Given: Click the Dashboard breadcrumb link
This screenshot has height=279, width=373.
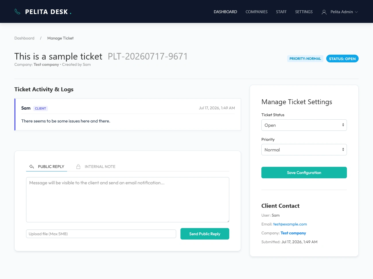Looking at the screenshot, I should (24, 38).
